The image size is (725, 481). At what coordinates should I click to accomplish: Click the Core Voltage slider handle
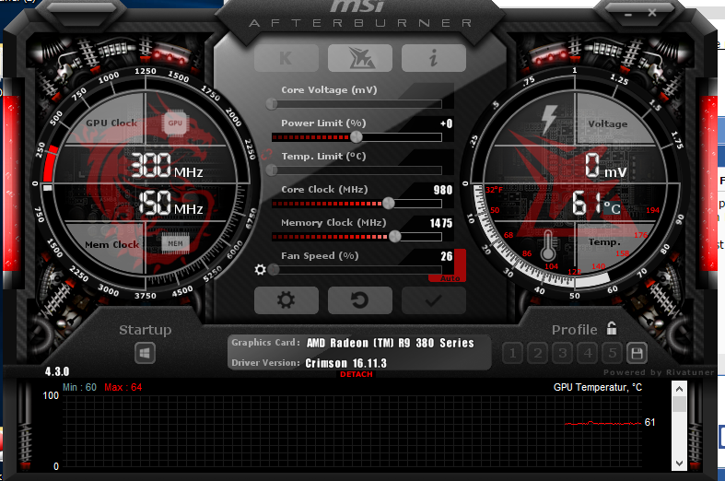(272, 104)
